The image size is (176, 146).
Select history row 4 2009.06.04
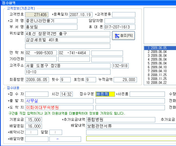160,59
